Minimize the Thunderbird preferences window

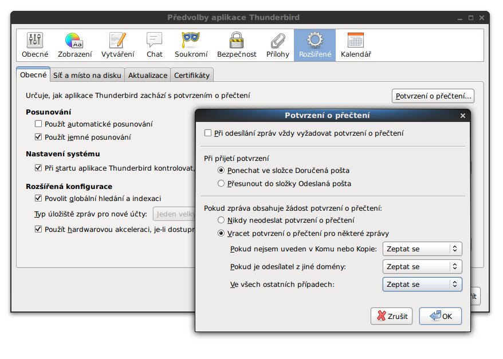(x=460, y=18)
